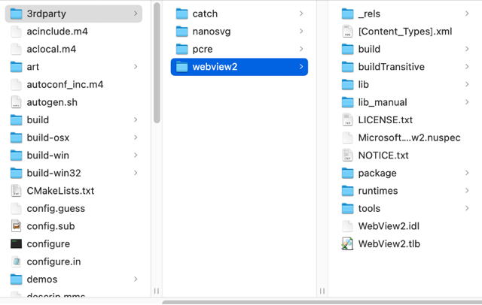Click the nanosvg folder icon
The height and width of the screenshot is (305, 482).
[x=182, y=32]
